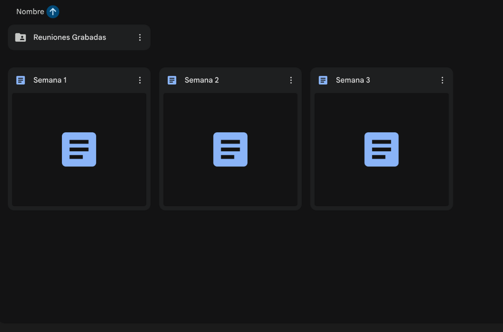The height and width of the screenshot is (332, 503).
Task: Select the Semana 2 file title
Action: [201, 80]
